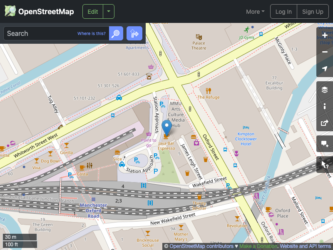Click the Sign Up button

click(x=313, y=11)
